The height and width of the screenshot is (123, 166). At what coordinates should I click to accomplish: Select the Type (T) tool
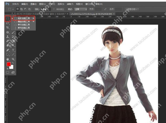(13, 50)
